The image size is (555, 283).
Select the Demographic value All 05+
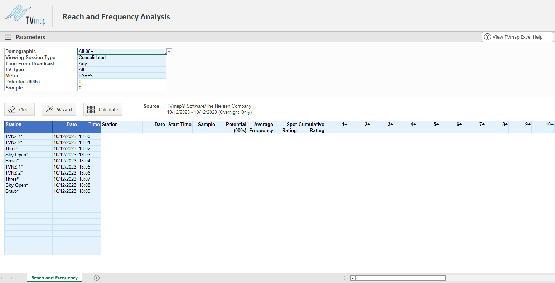click(122, 51)
